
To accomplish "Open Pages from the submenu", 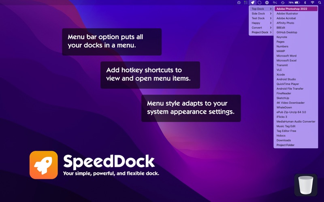I will (x=296, y=42).
